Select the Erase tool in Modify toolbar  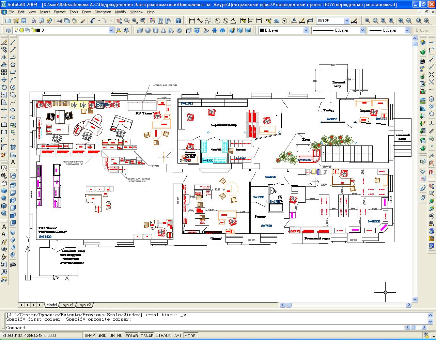[x=4, y=42]
